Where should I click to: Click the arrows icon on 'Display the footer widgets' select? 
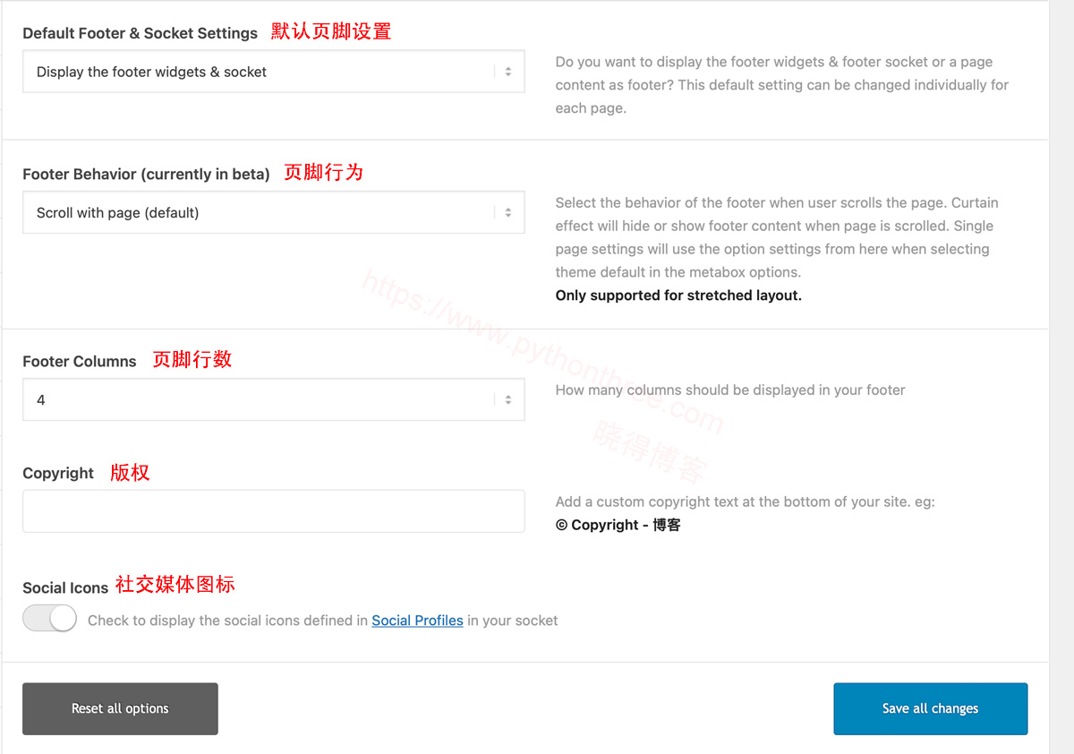tap(507, 72)
